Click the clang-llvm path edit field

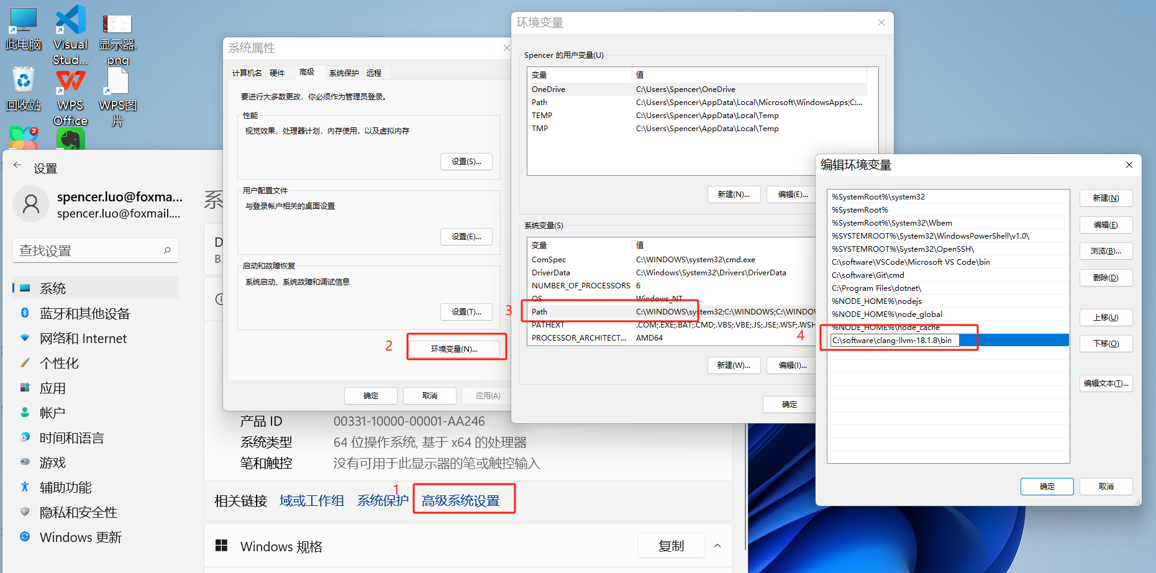click(x=894, y=341)
